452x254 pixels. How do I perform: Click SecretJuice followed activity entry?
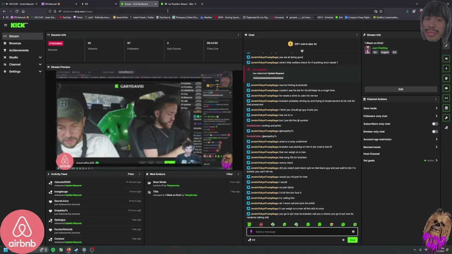click(x=95, y=202)
